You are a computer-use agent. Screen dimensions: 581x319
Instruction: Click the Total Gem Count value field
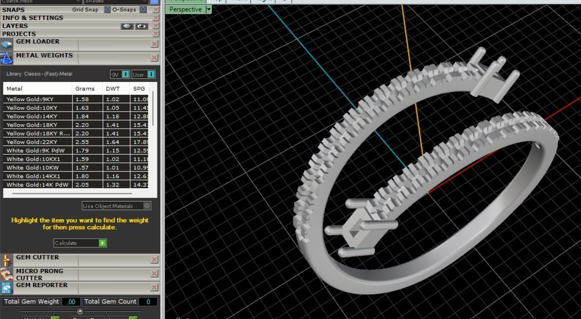coord(148,301)
